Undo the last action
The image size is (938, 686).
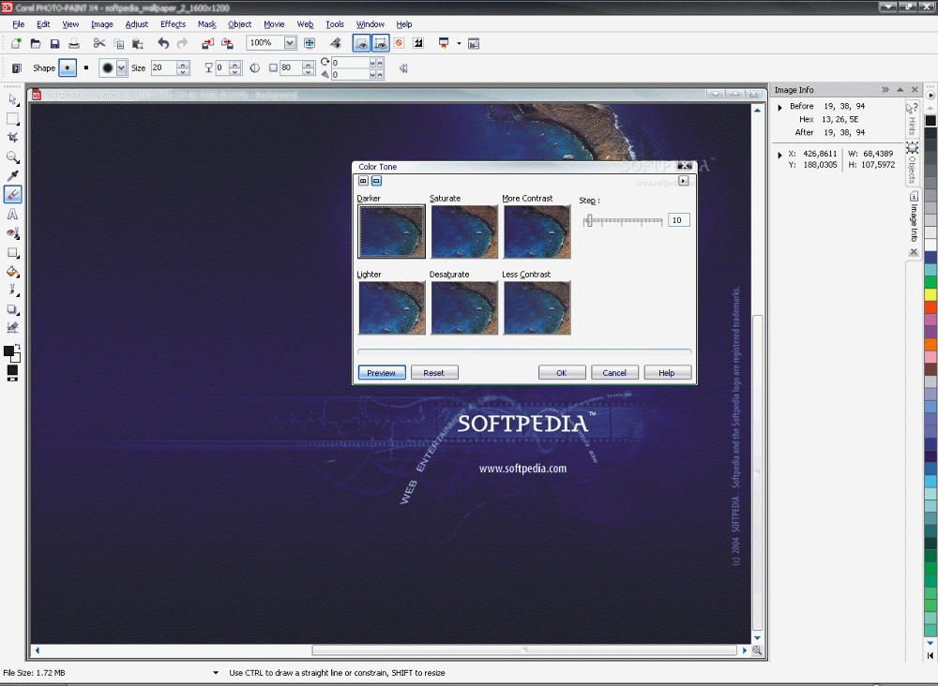162,43
